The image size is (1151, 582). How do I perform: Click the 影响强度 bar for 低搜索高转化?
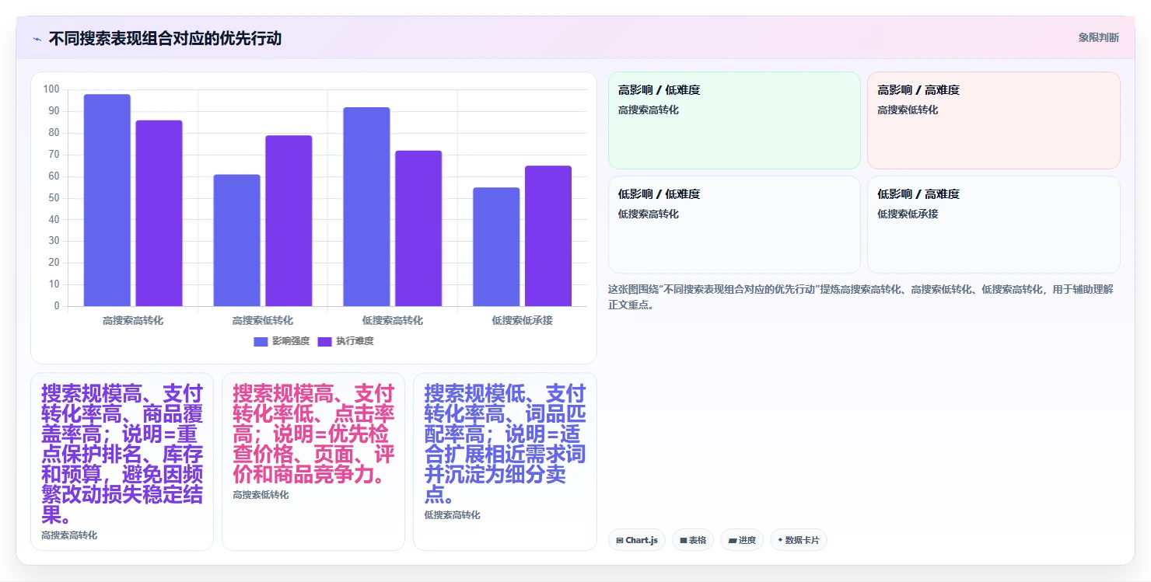[x=367, y=207]
